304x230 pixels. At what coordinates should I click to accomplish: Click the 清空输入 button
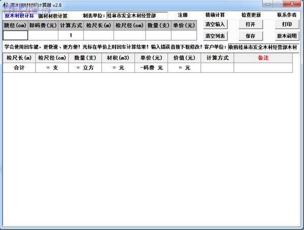pyautogui.click(x=215, y=24)
